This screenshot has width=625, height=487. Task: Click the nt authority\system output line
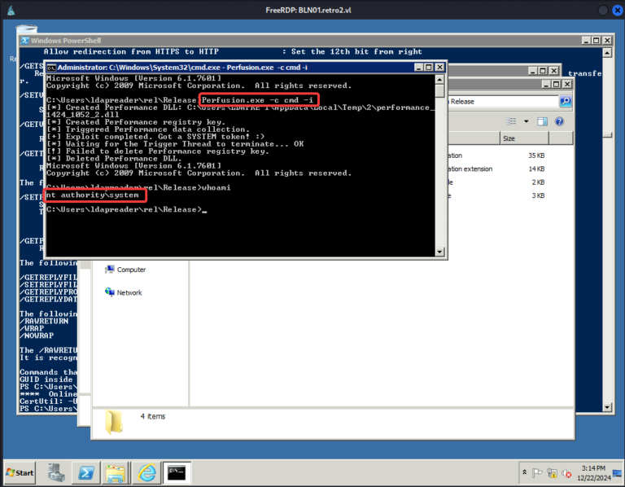point(93,195)
